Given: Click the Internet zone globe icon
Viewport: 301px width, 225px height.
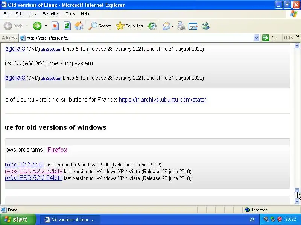Looking at the screenshot, I should [x=247, y=210].
